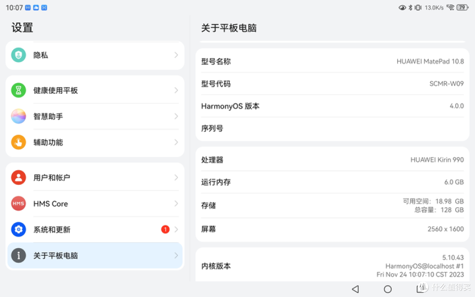Tap the Wi-Fi status icon
475x297 pixels.
451,7
